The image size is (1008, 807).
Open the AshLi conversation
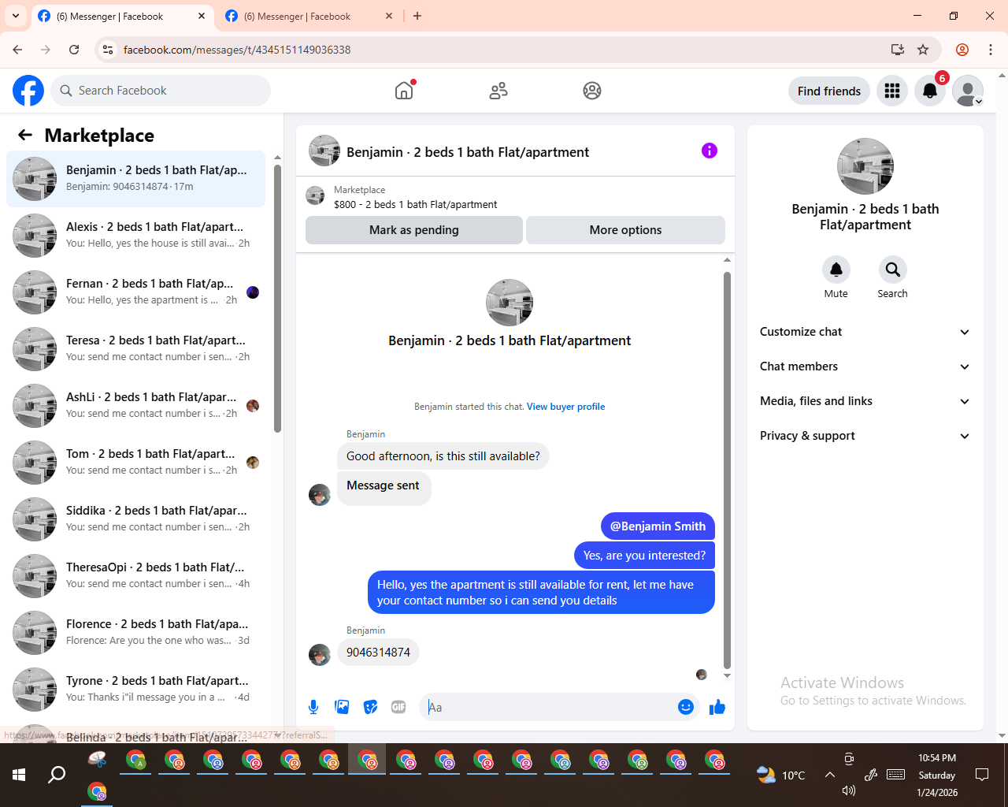135,405
